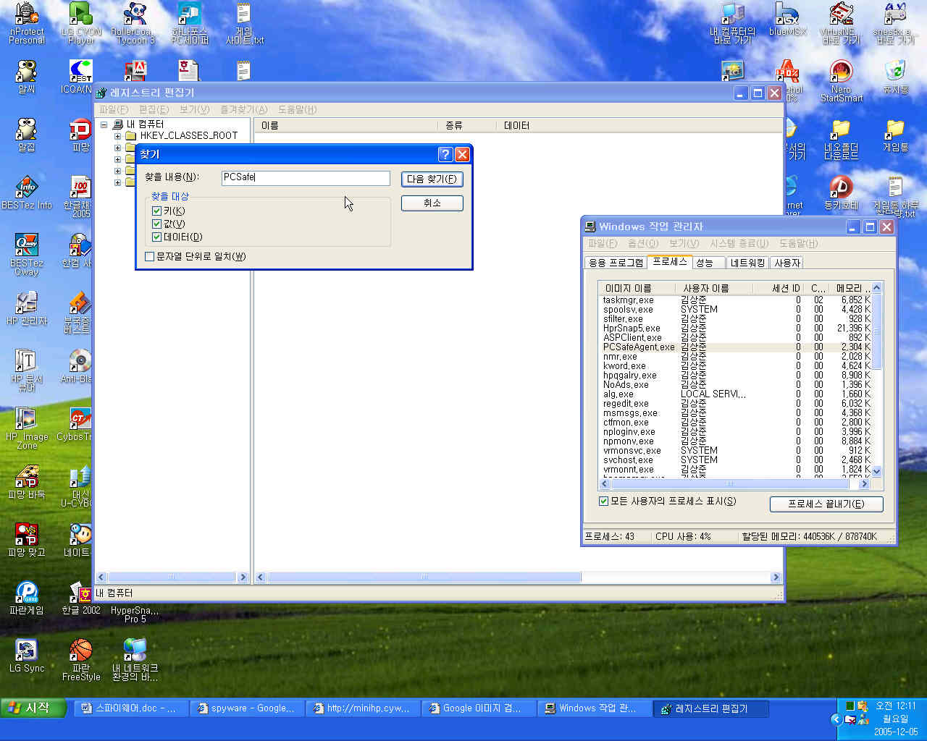The image size is (927, 741).
Task: Click the 찾을 내용 text field
Action: coord(305,177)
